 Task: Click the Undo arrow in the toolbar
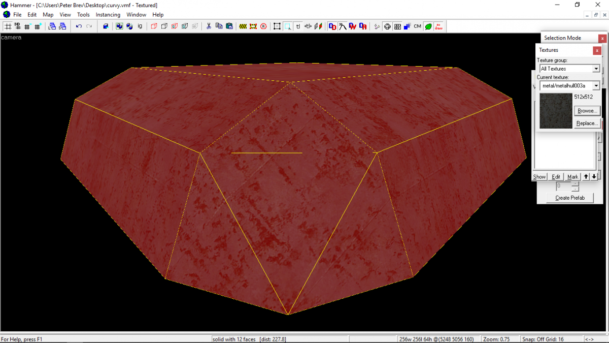click(x=79, y=26)
